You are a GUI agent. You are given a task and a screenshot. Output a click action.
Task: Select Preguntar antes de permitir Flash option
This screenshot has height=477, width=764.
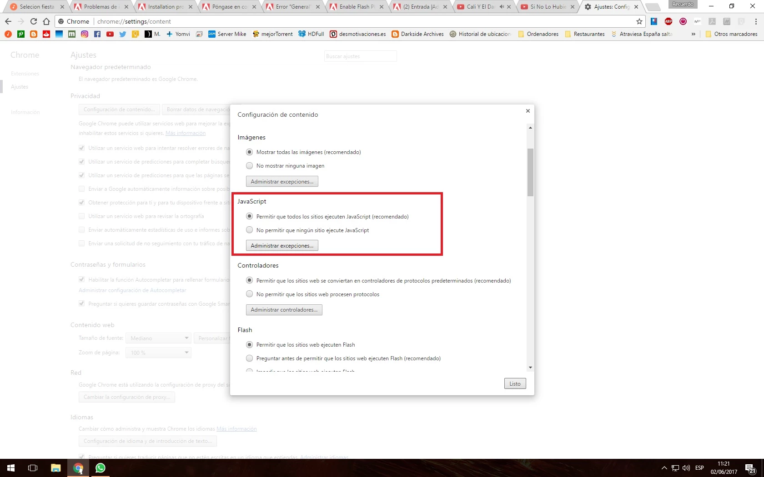(249, 358)
